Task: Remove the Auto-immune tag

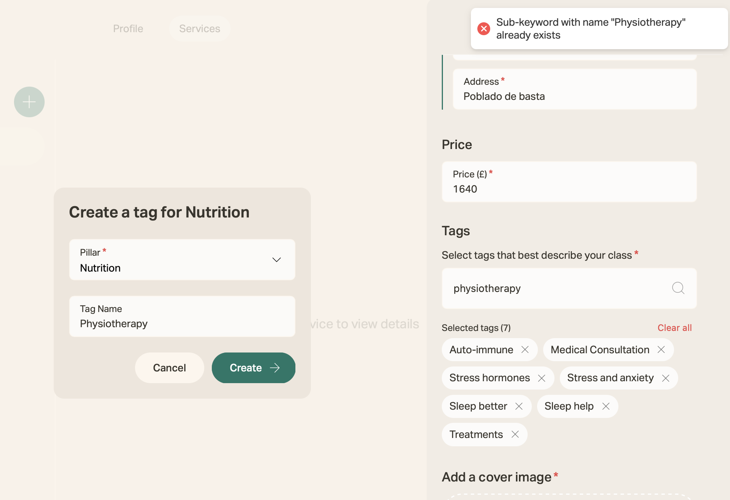Action: [x=525, y=349]
